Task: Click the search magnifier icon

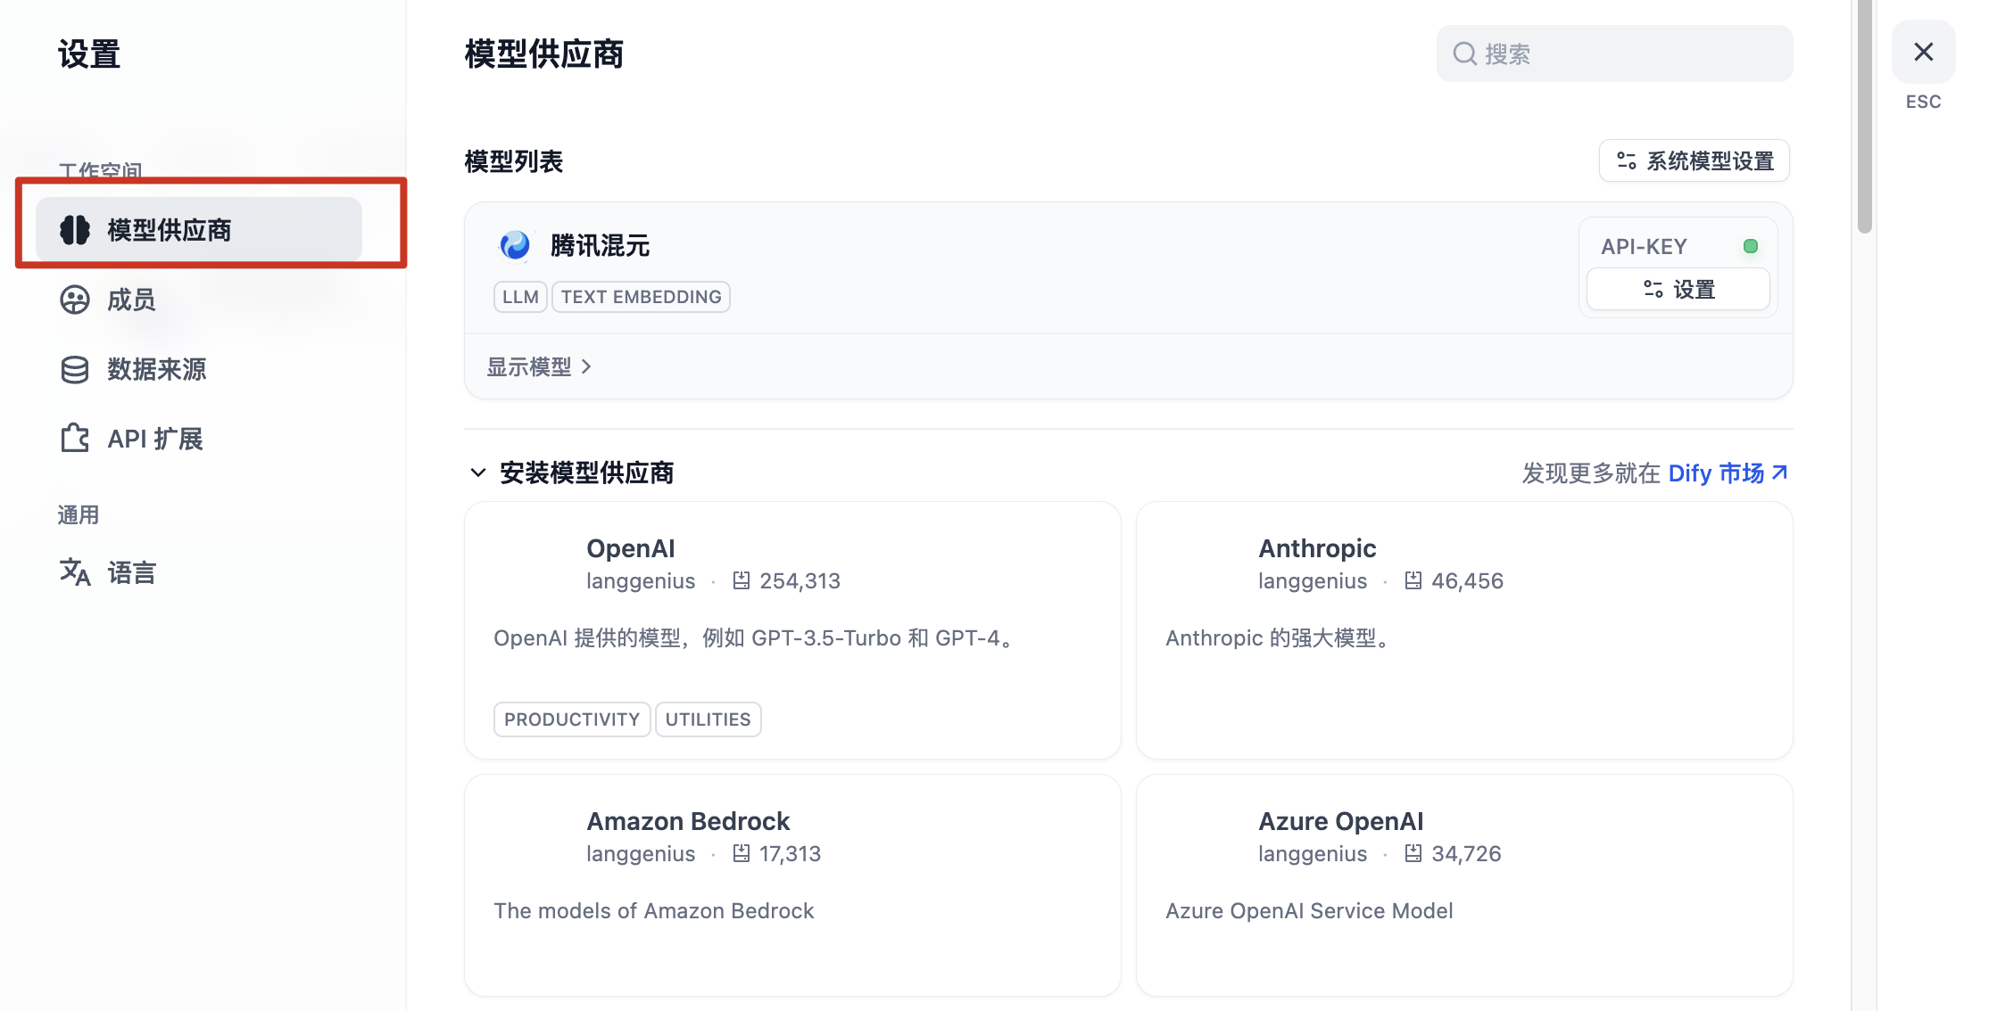Action: coord(1464,53)
